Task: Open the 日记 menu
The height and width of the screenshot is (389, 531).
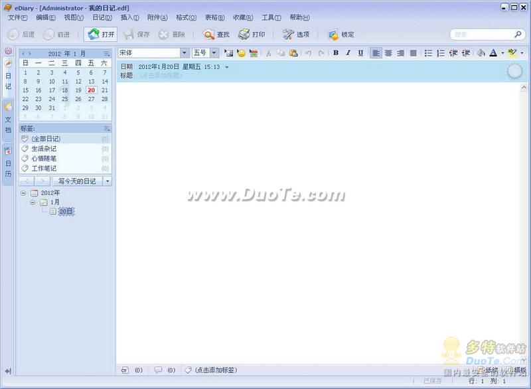Action: (x=102, y=18)
